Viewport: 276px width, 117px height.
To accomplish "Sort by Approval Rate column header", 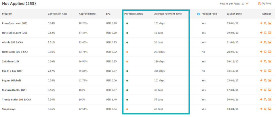I will (87, 14).
